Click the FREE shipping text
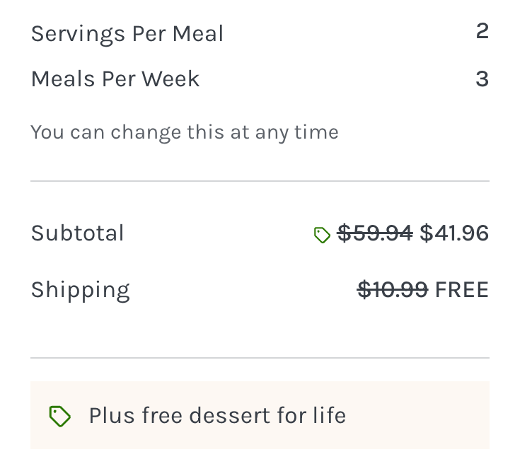Viewport: 532px width, 464px height. coord(461,290)
